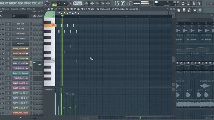The height and width of the screenshot is (120, 214).
Task: Click the microphone icon at top right
Action: (194, 3)
